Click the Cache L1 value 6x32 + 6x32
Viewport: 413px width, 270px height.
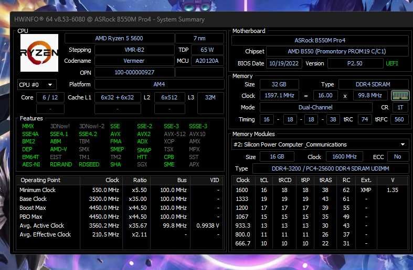118,97
